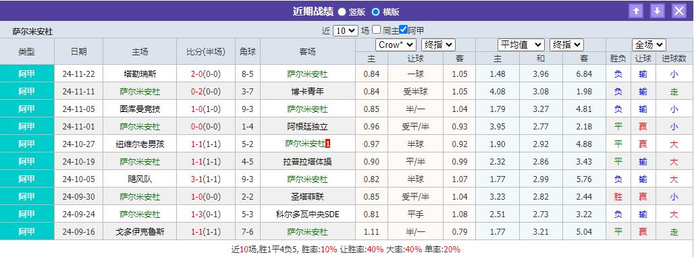The height and width of the screenshot is (257, 694).
Task: Toggle the 同主 checkbox
Action: (376, 30)
